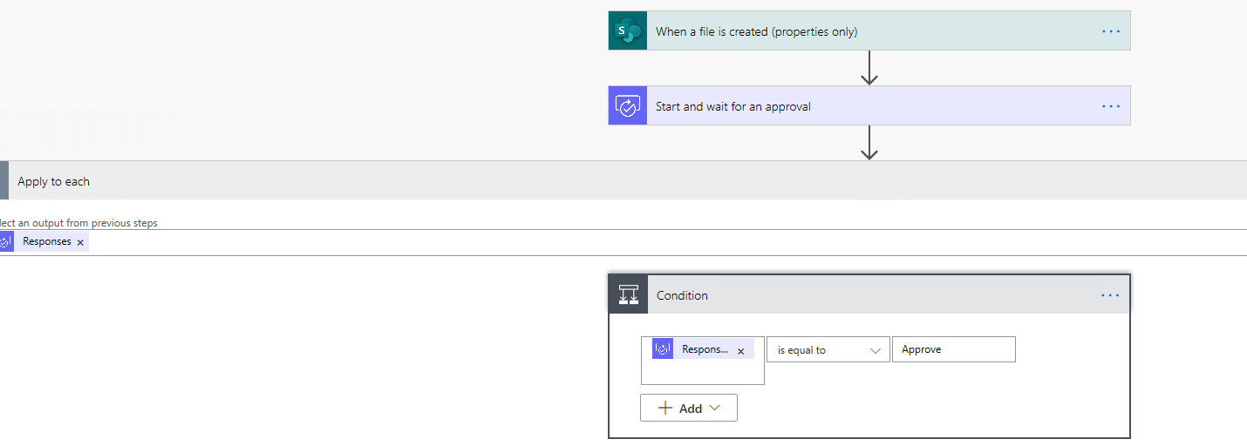Viewport: 1247px width, 446px height.
Task: Click the Condition step icon
Action: tap(628, 294)
